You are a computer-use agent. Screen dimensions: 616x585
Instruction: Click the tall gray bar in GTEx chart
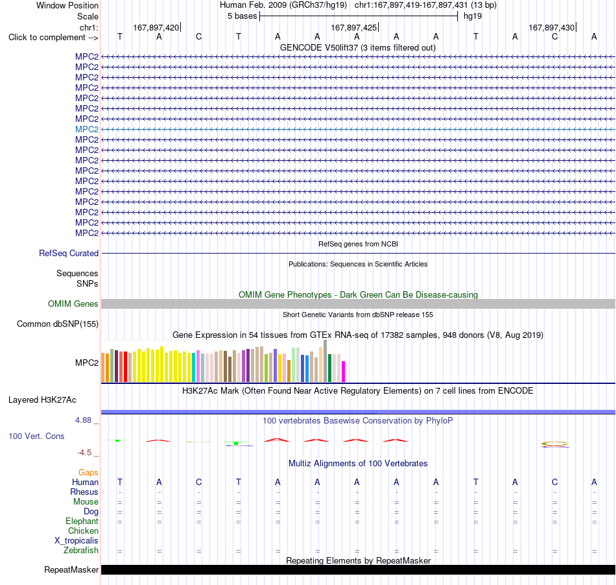(x=326, y=361)
